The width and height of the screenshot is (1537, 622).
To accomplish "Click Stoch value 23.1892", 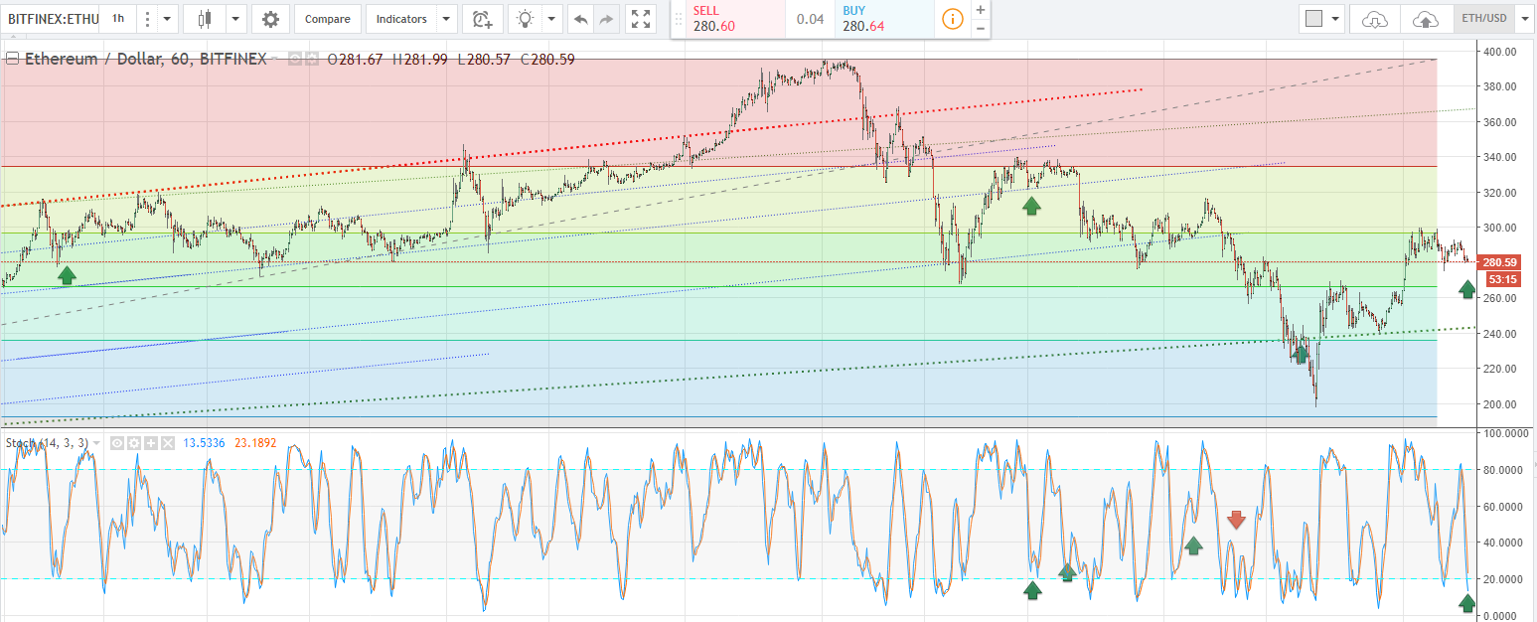I will [255, 443].
